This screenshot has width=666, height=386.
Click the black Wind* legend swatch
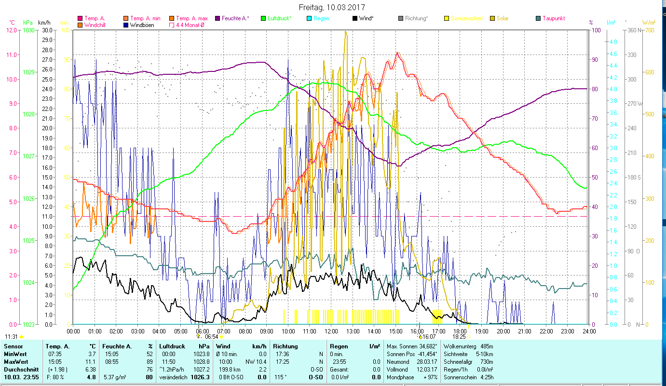354,18
